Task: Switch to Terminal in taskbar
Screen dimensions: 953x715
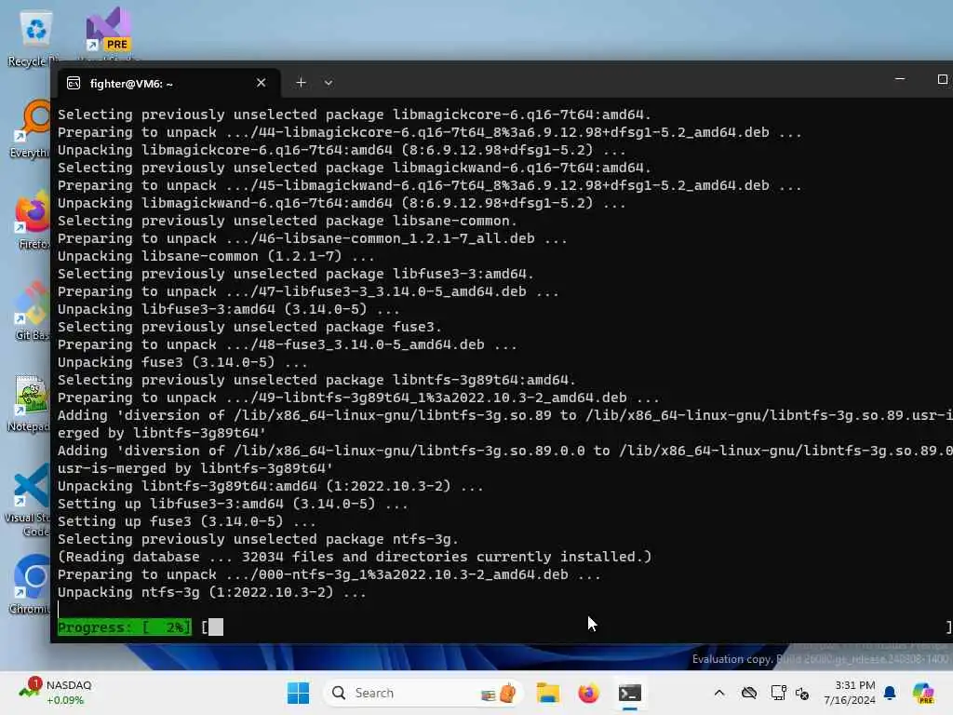Action: (630, 693)
